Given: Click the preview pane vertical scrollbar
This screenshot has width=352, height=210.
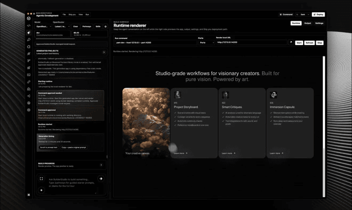Looking at the screenshot, I should point(324,127).
